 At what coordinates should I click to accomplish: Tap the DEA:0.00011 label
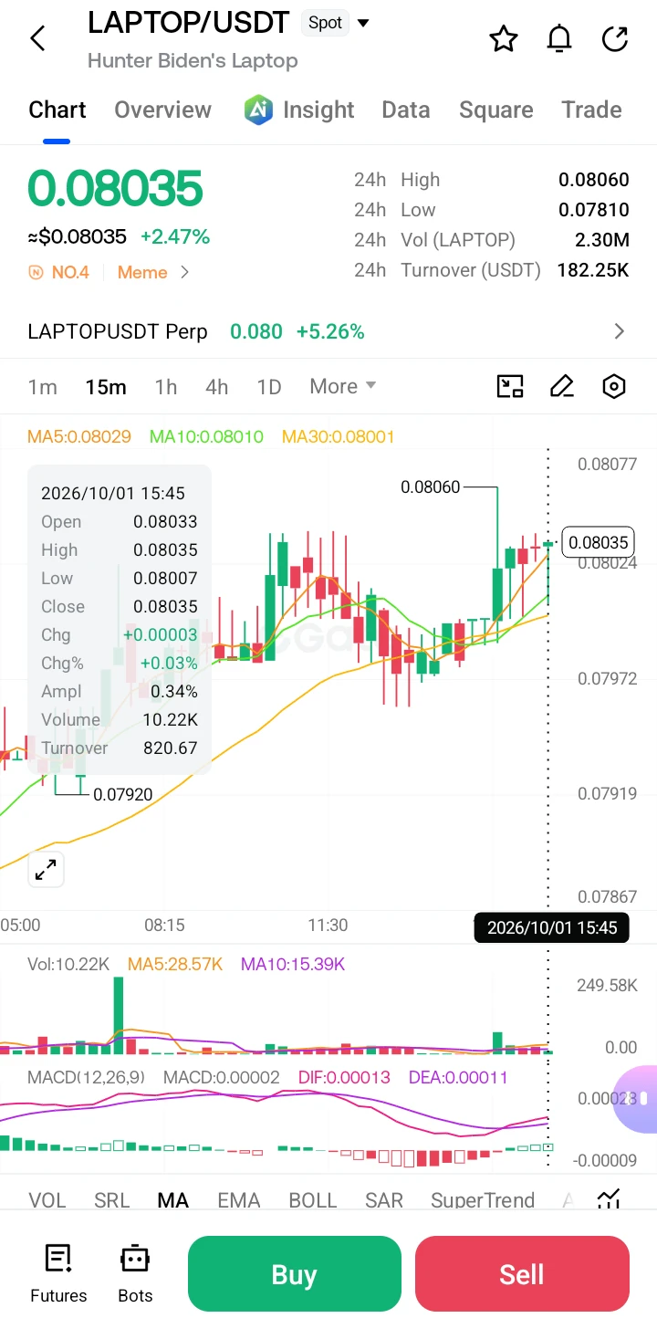click(458, 1078)
